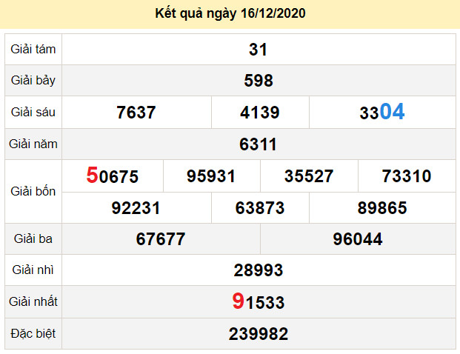The image size is (460, 354).
Task: Select the 'Giải ba' row label
Action: tap(33, 238)
